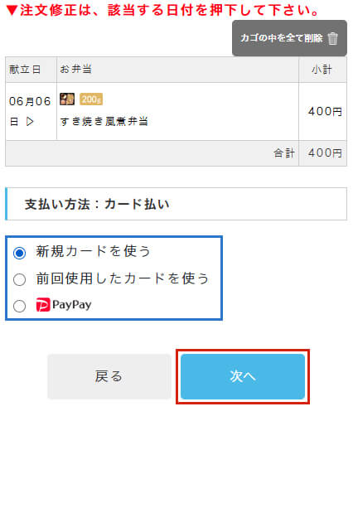Viewport: 353px width, 513px height.
Task: Click the 支払い方法：カード払い heading
Action: coord(97,204)
